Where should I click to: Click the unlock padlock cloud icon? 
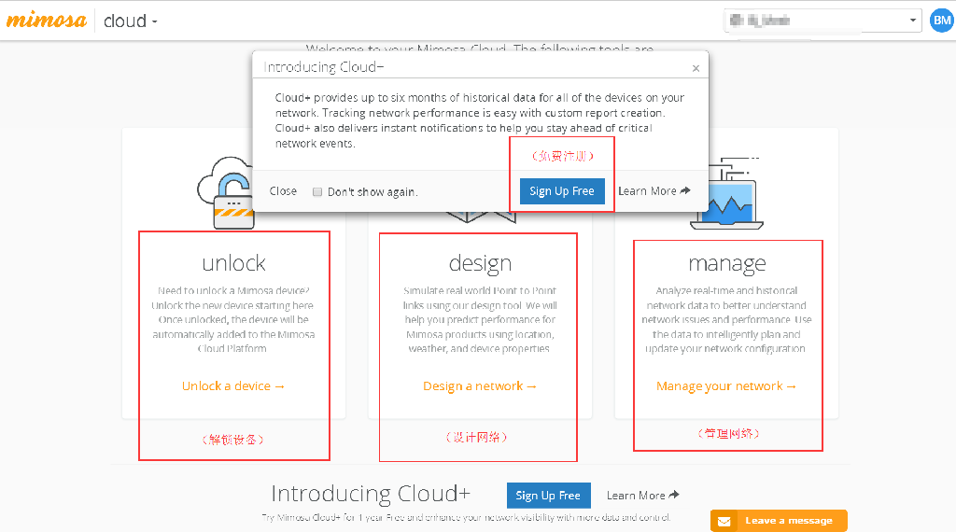click(227, 192)
